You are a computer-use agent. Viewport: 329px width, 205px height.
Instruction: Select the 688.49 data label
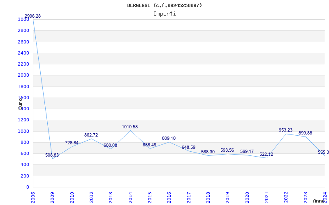pyautogui.click(x=149, y=145)
